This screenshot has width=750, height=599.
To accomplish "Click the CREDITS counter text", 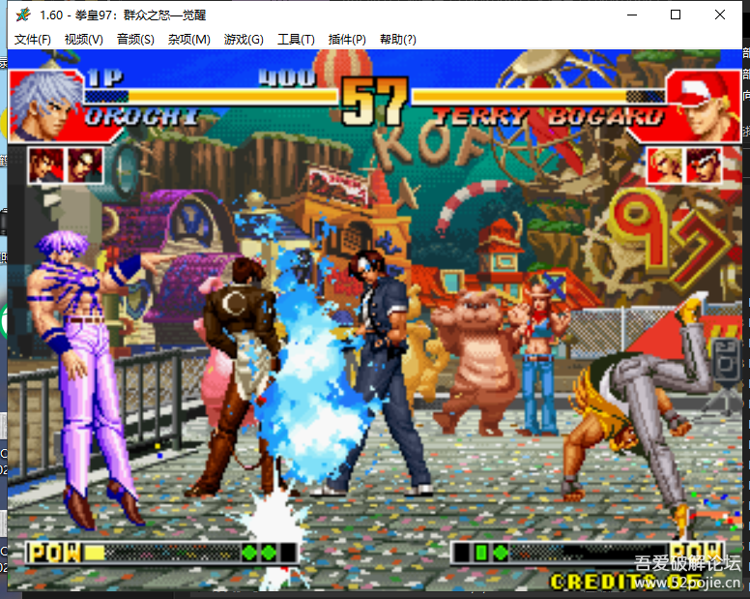I will [x=626, y=582].
